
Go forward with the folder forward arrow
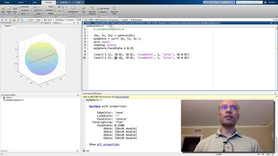coord(6,20)
